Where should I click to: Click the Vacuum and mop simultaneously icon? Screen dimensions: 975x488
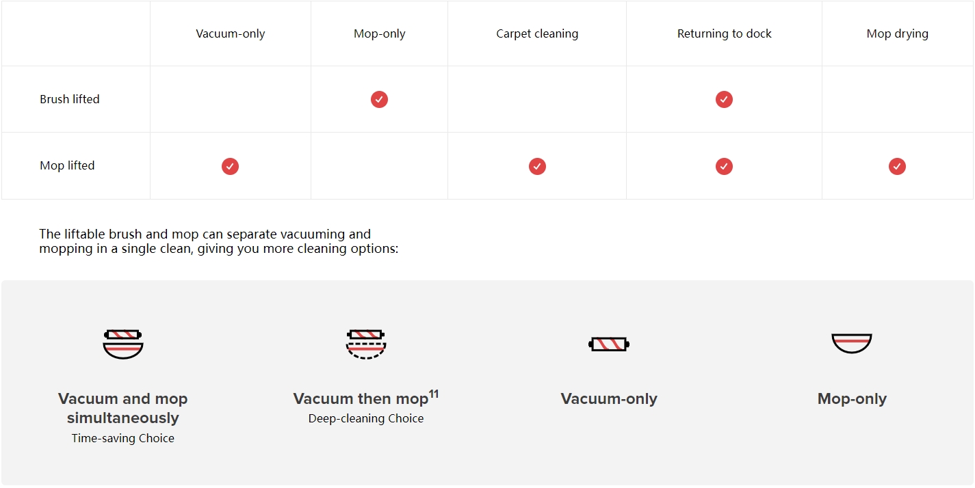click(123, 344)
